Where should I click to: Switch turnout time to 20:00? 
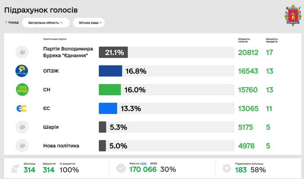[x=154, y=163]
